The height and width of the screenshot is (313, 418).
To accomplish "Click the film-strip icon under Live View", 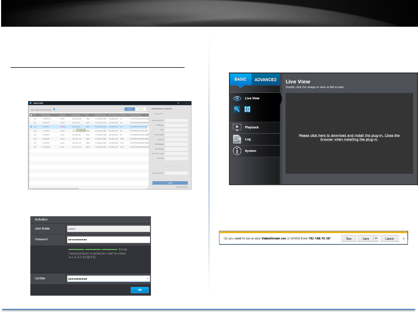I will 247,109.
